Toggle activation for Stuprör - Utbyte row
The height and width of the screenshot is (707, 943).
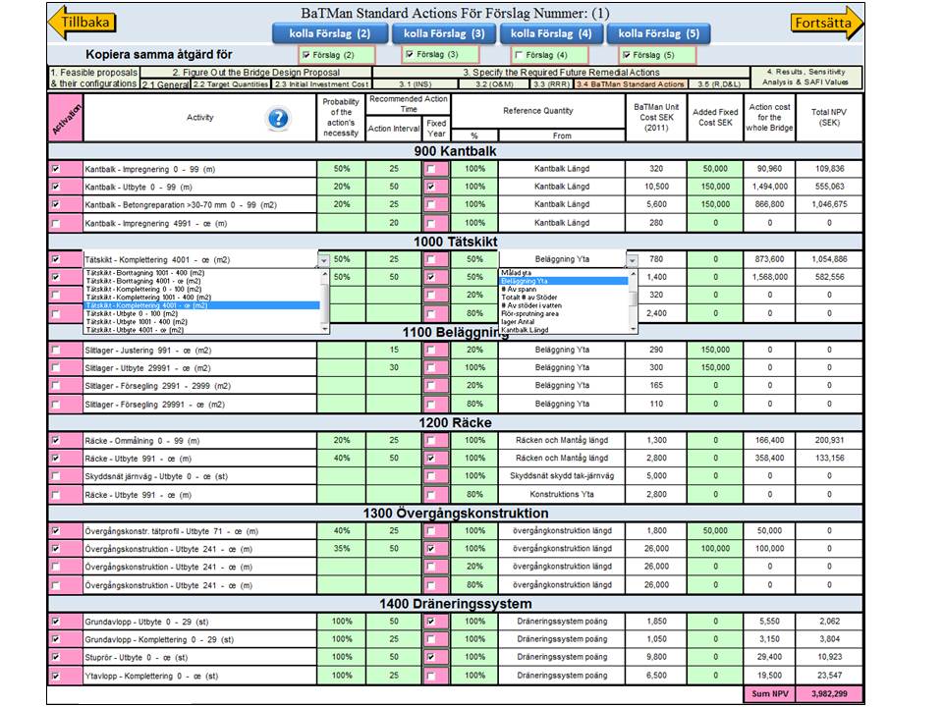pos(56,657)
